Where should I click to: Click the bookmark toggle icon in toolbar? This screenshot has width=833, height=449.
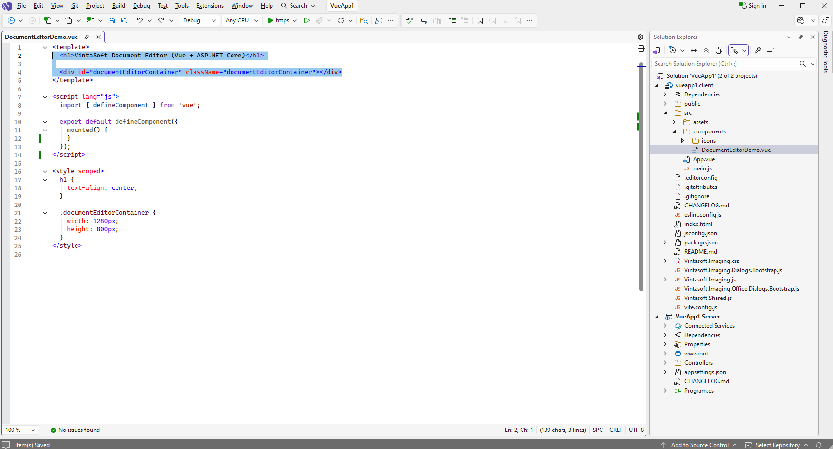point(480,20)
